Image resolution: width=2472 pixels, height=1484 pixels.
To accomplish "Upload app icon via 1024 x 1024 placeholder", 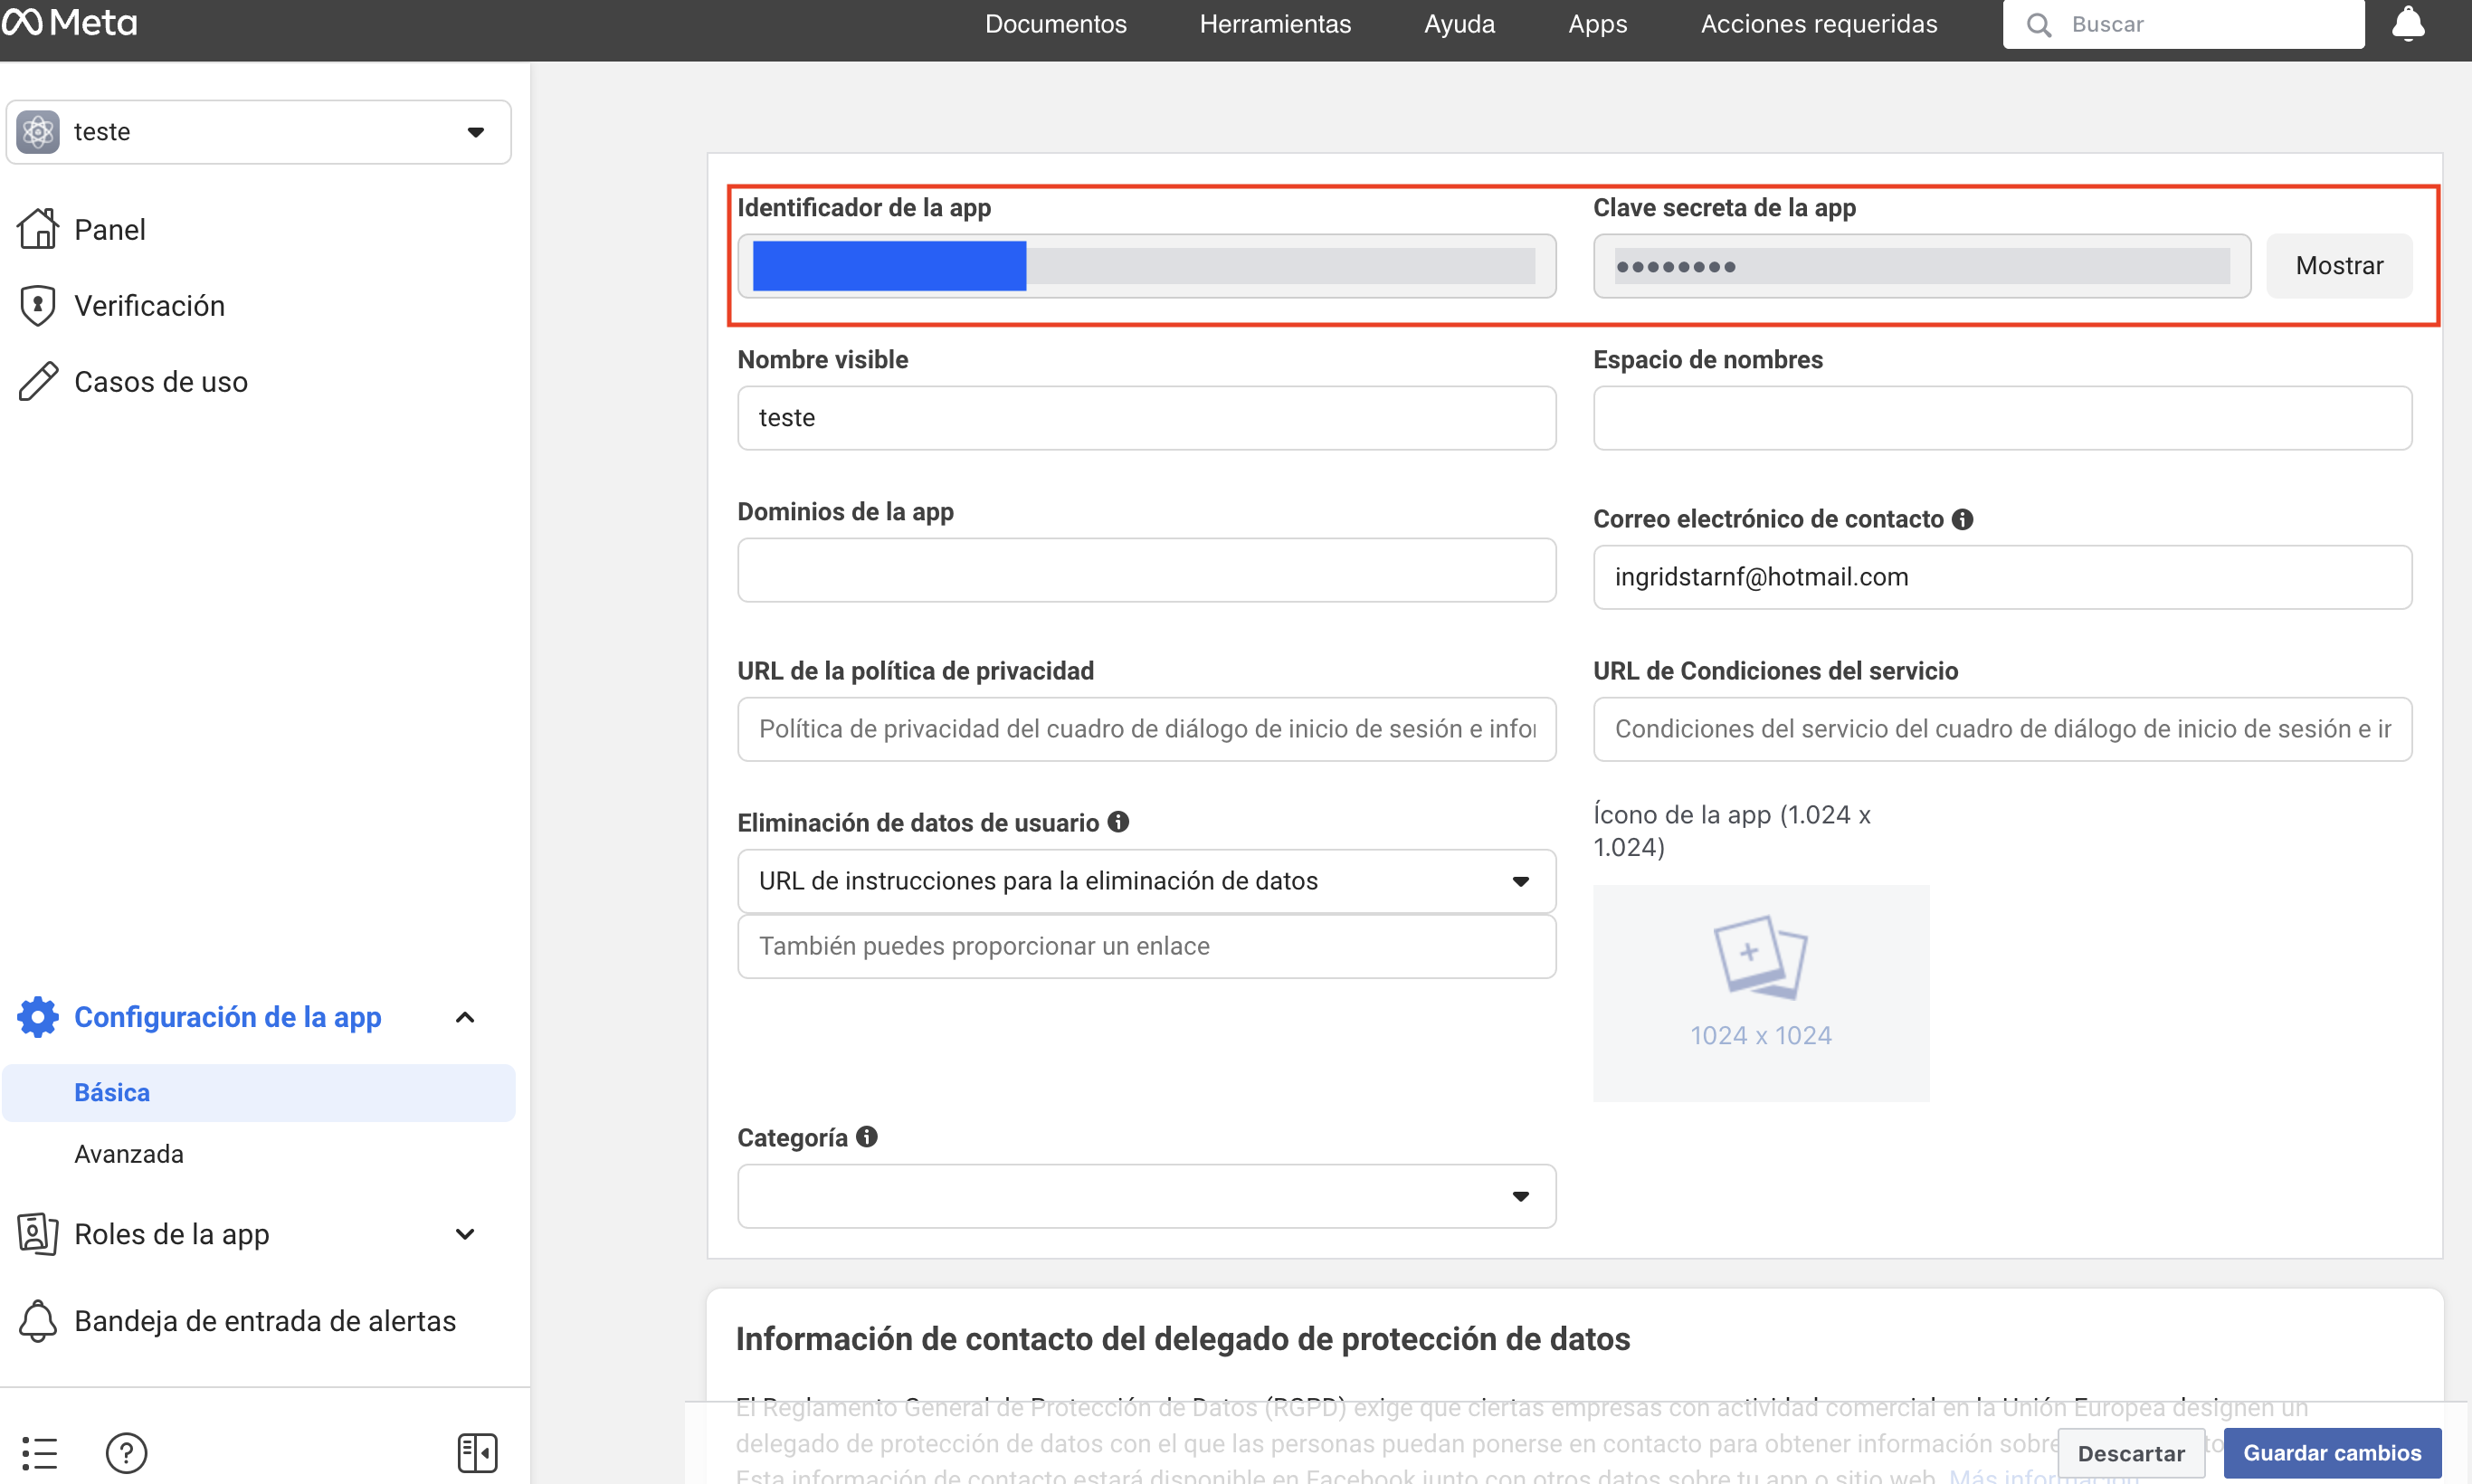I will (x=1760, y=993).
